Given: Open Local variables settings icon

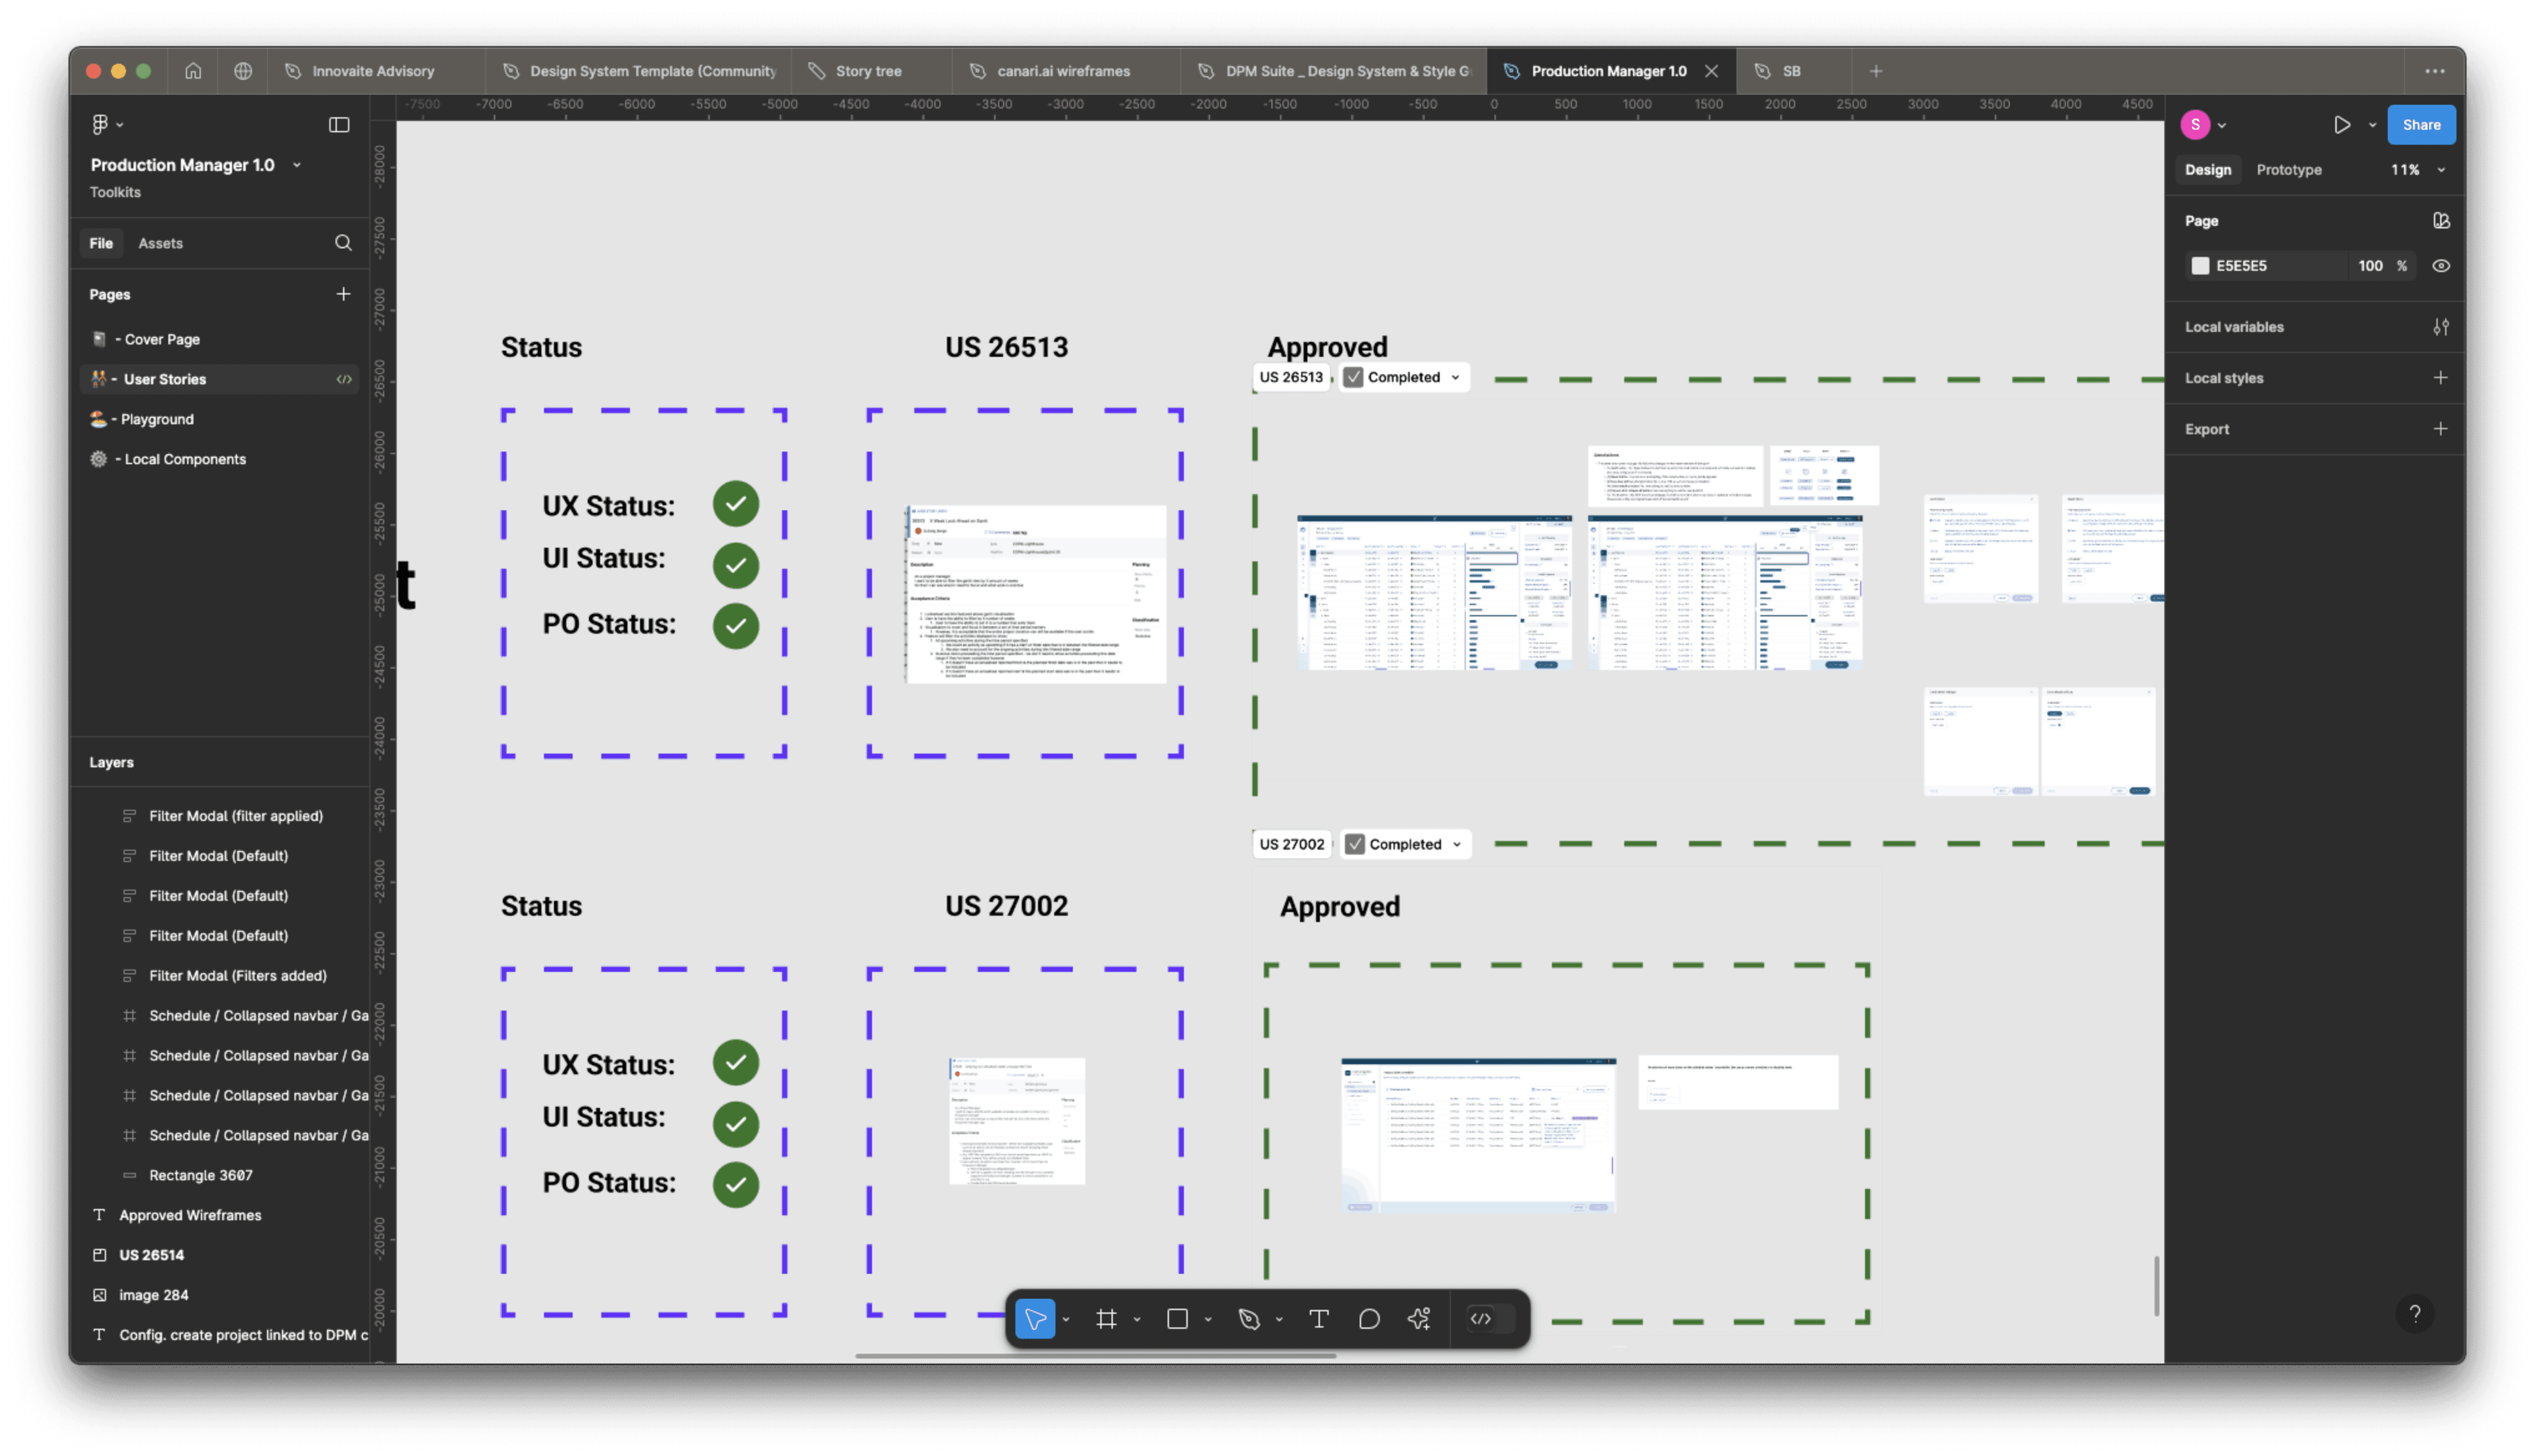Looking at the screenshot, I should pos(2440,327).
